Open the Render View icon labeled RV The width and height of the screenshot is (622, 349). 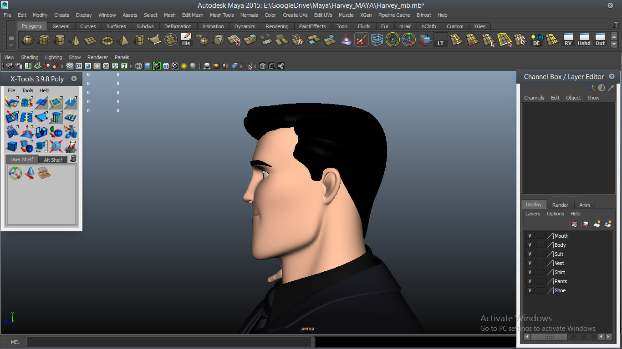568,40
